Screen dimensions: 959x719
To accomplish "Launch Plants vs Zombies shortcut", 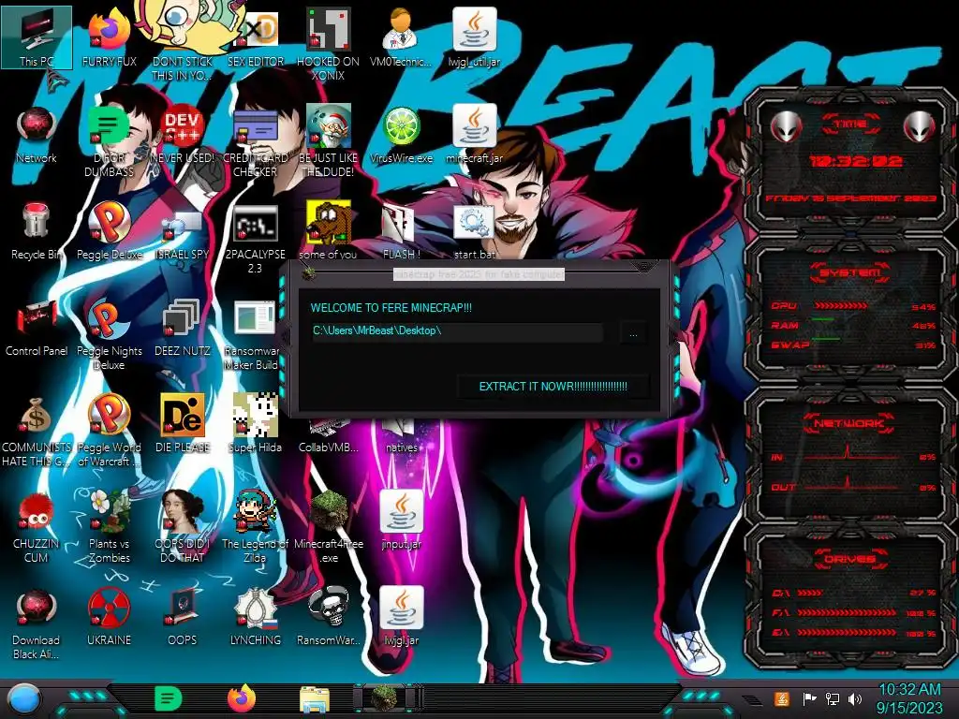I will 109,527.
